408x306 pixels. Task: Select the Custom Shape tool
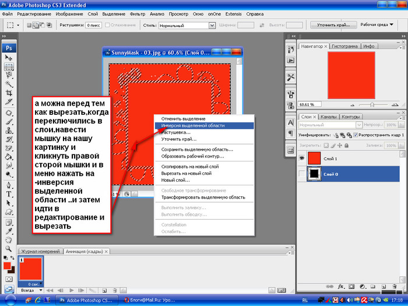point(9,212)
